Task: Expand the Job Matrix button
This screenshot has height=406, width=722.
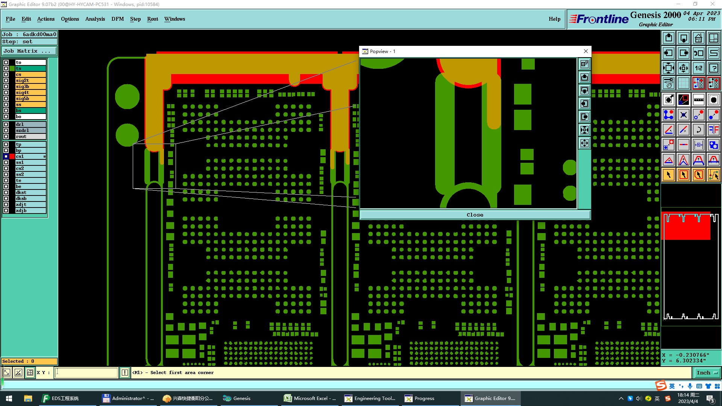Action: (x=29, y=51)
